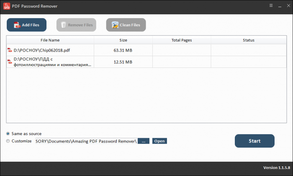
Task: Click the 63.31 MB size cell
Action: (x=123, y=50)
